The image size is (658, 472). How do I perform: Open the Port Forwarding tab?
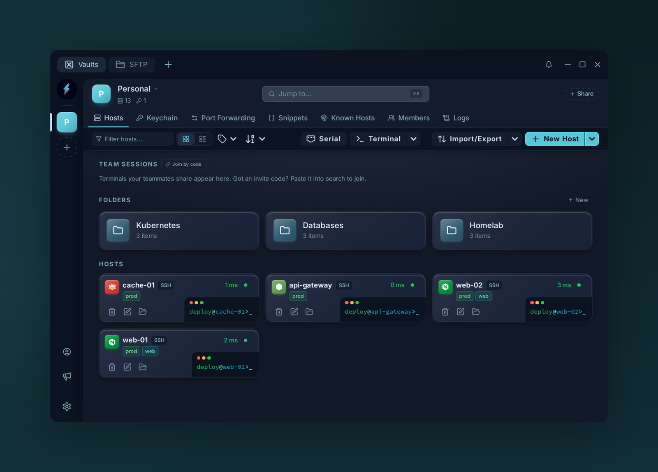223,118
